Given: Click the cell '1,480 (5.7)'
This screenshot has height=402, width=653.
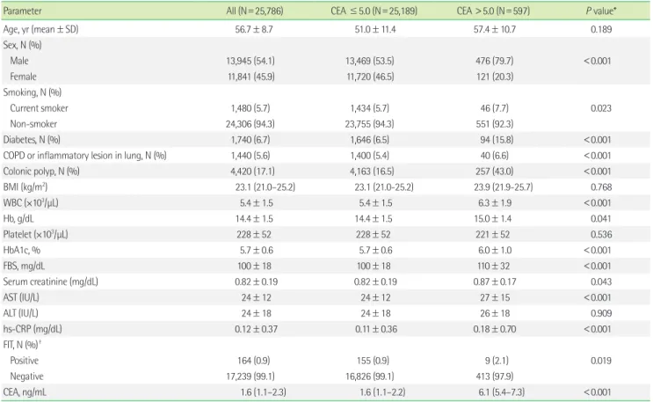Looking at the screenshot, I should pos(250,108).
